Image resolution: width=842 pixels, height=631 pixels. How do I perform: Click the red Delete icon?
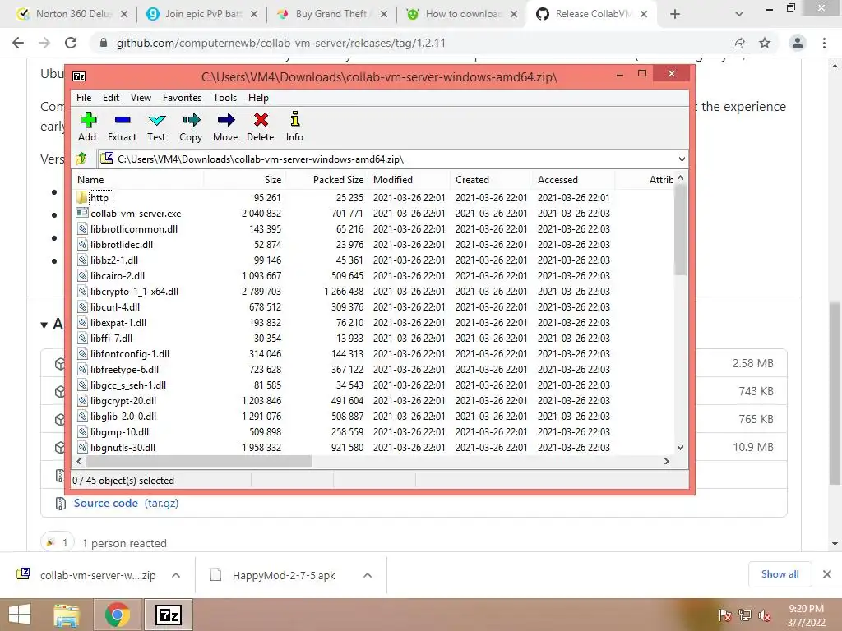pyautogui.click(x=261, y=120)
